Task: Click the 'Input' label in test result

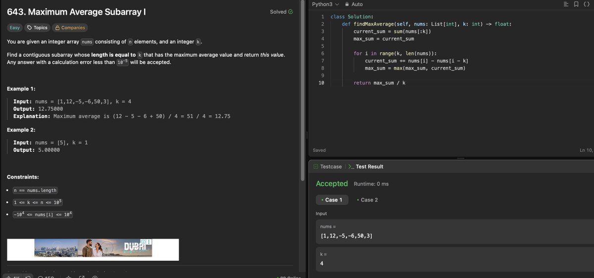Action: click(321, 214)
